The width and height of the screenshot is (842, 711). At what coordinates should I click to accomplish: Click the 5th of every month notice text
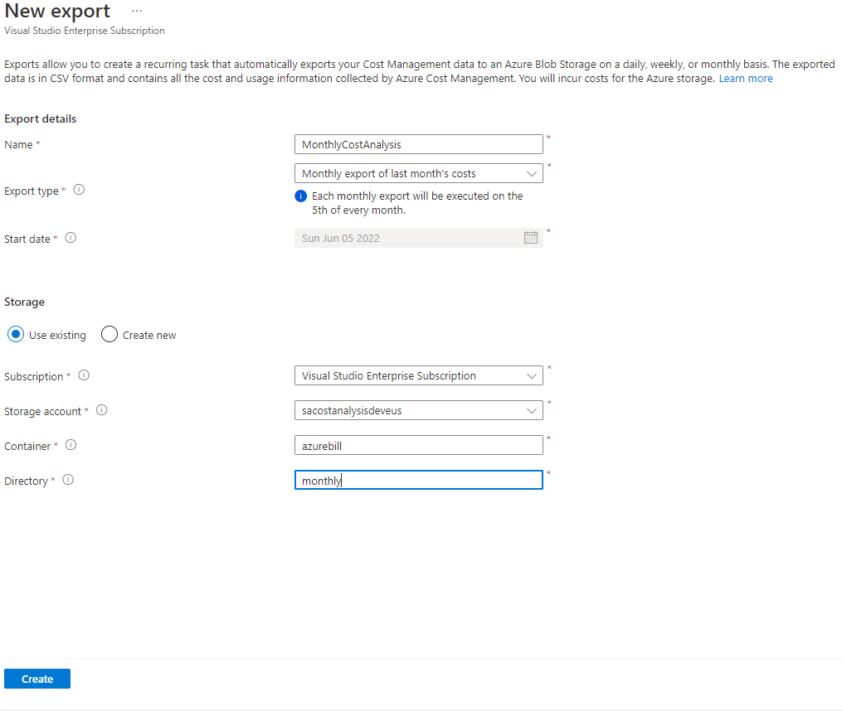(x=417, y=203)
